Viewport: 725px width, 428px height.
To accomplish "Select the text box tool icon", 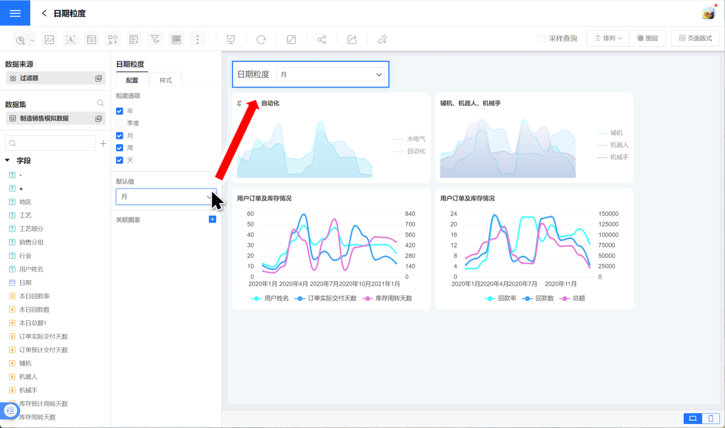I will (x=70, y=39).
